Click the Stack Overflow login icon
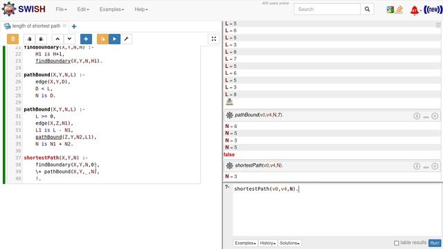 (399, 10)
